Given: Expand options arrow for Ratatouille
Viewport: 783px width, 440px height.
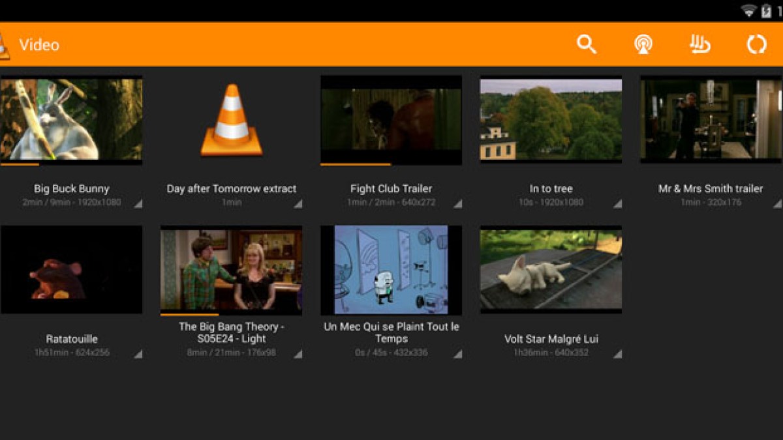Looking at the screenshot, I should [x=138, y=354].
